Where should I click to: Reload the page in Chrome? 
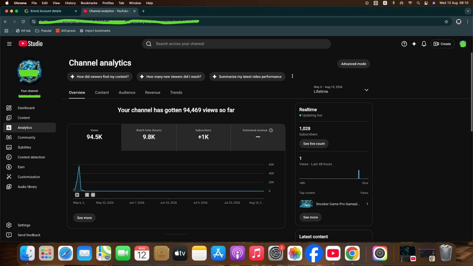[x=23, y=22]
